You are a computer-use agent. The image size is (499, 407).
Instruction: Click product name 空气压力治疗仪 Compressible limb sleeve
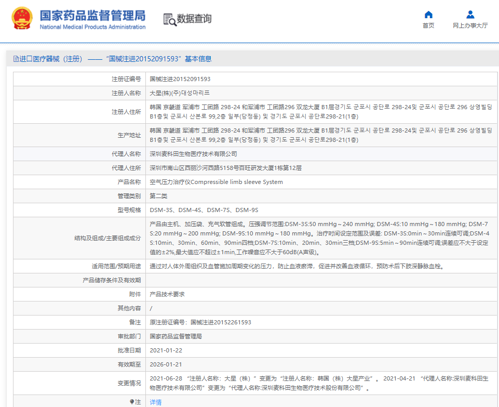click(216, 182)
